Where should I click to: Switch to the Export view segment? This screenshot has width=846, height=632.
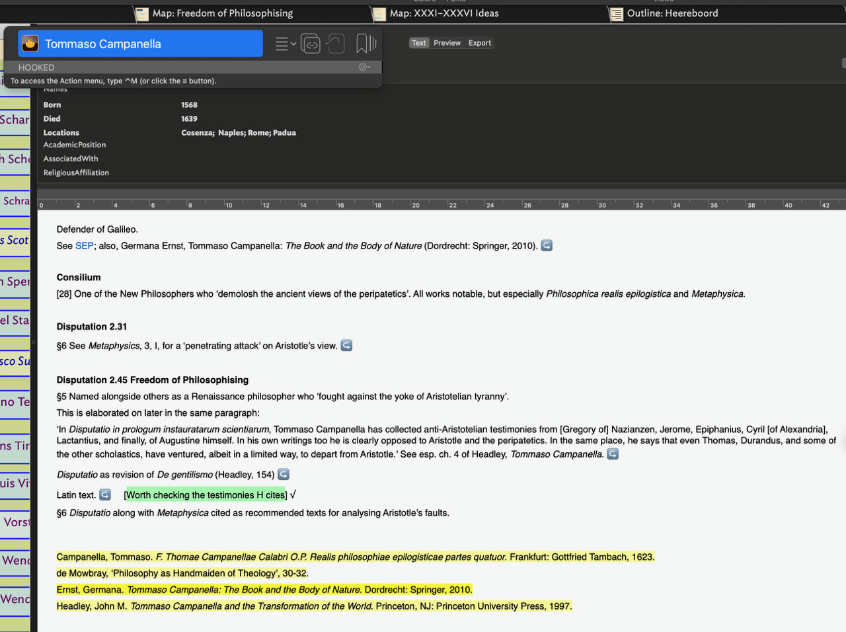(480, 43)
